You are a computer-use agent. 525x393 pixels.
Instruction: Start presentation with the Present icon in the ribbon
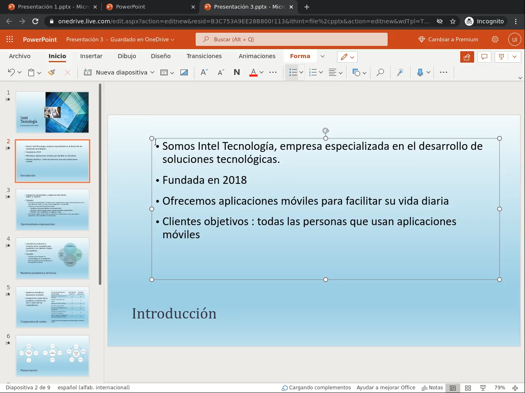point(501,57)
